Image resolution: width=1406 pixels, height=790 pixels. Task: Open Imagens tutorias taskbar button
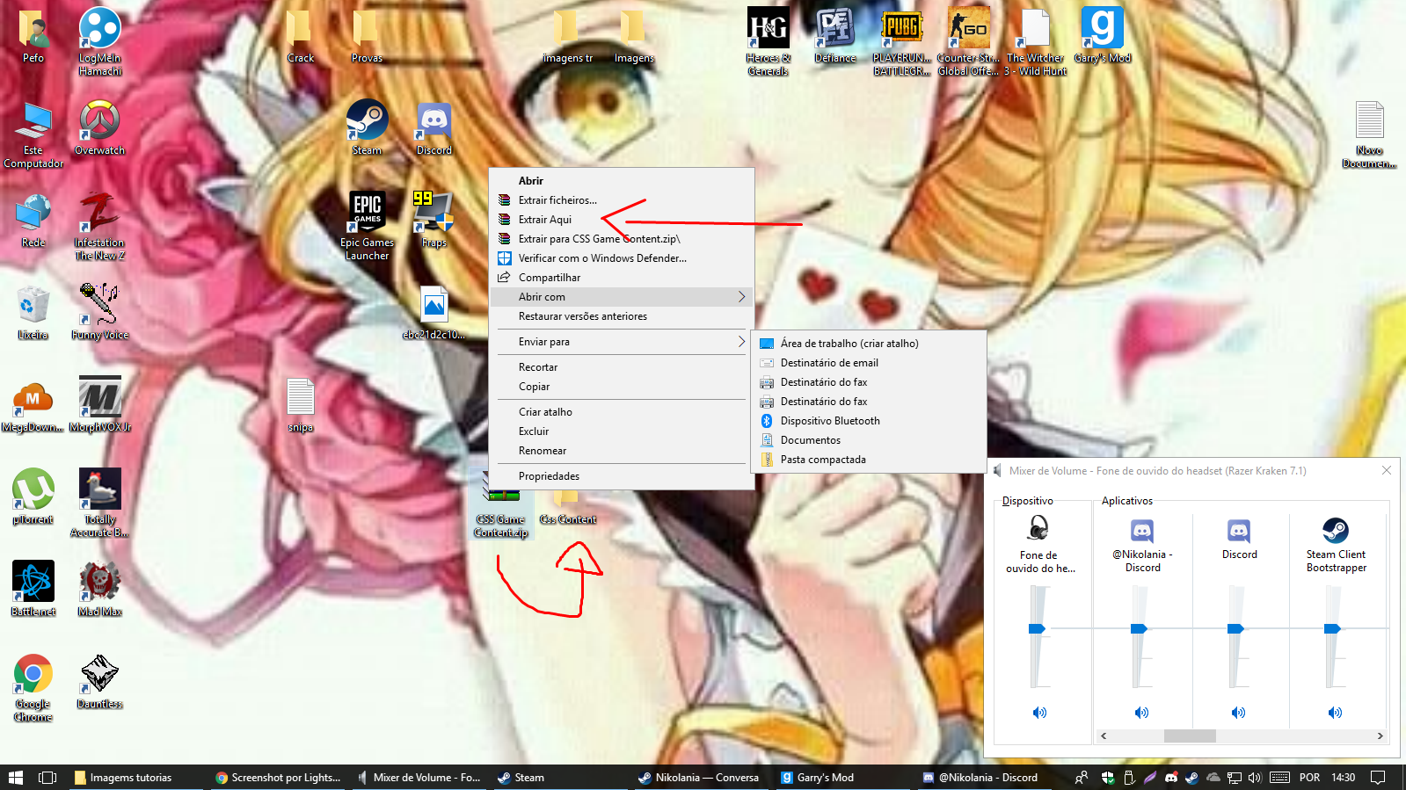pyautogui.click(x=136, y=778)
